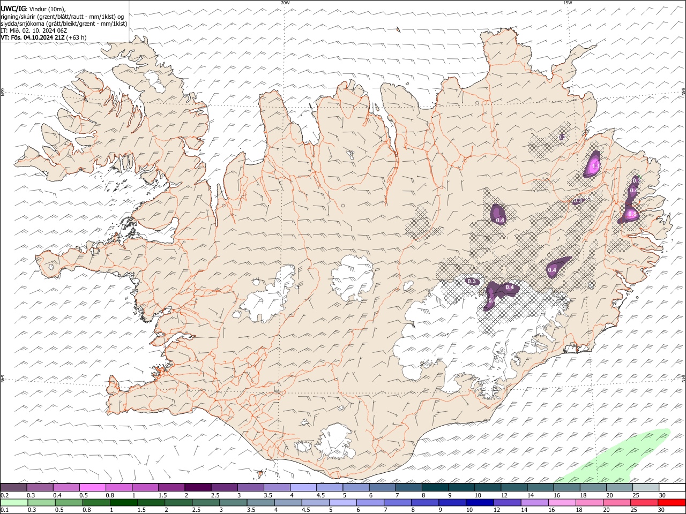Select the bright red lower swatch labeled 30
The width and height of the screenshot is (686, 514).
tap(672, 503)
